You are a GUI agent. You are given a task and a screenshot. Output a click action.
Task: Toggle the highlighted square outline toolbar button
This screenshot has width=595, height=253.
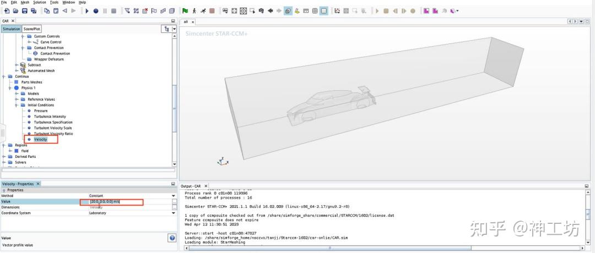324,11
